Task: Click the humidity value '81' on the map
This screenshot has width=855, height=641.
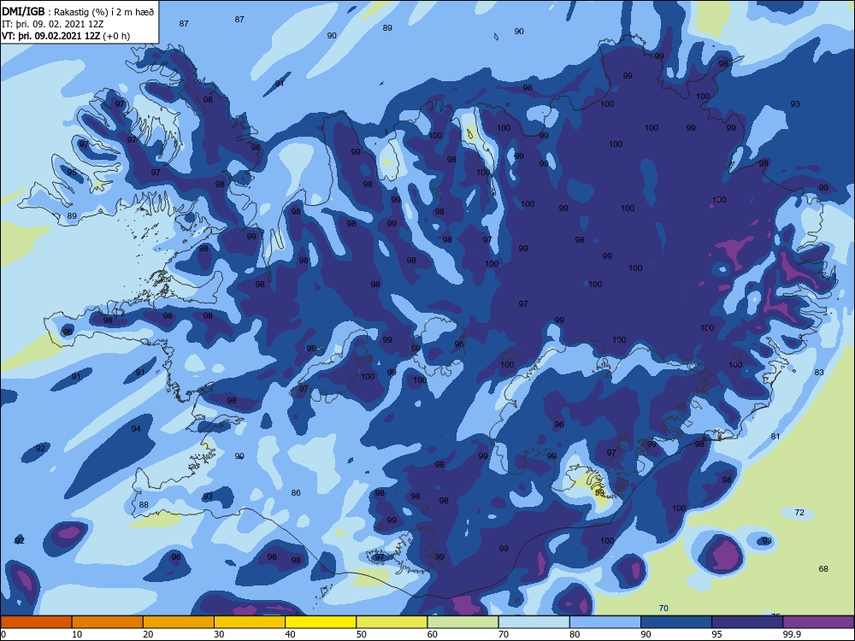Action: point(775,437)
